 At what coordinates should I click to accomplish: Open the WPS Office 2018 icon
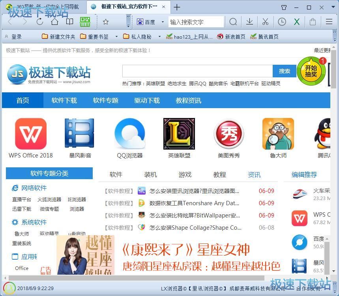click(x=30, y=133)
